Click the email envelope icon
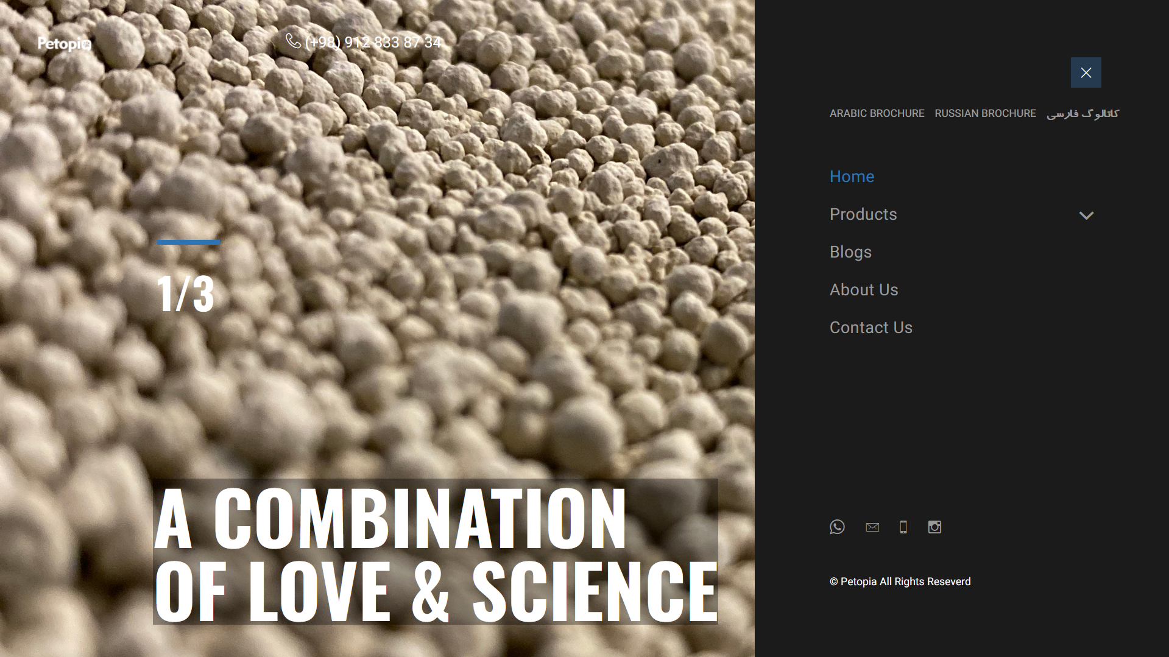1169x657 pixels. point(872,527)
